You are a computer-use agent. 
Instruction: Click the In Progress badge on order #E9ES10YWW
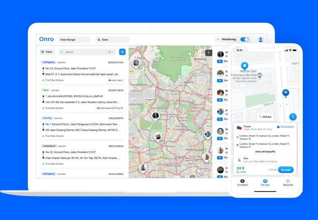(49, 62)
